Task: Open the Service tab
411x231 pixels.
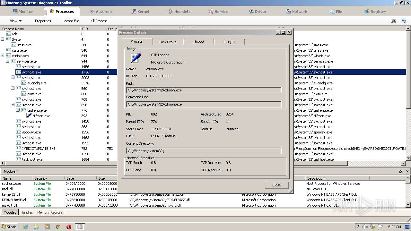Action: click(218, 11)
